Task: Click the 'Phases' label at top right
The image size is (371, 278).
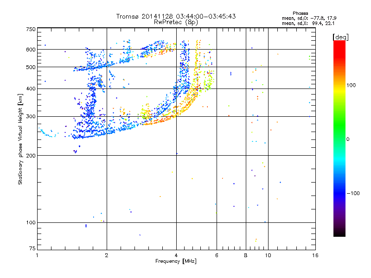Action: [x=300, y=13]
